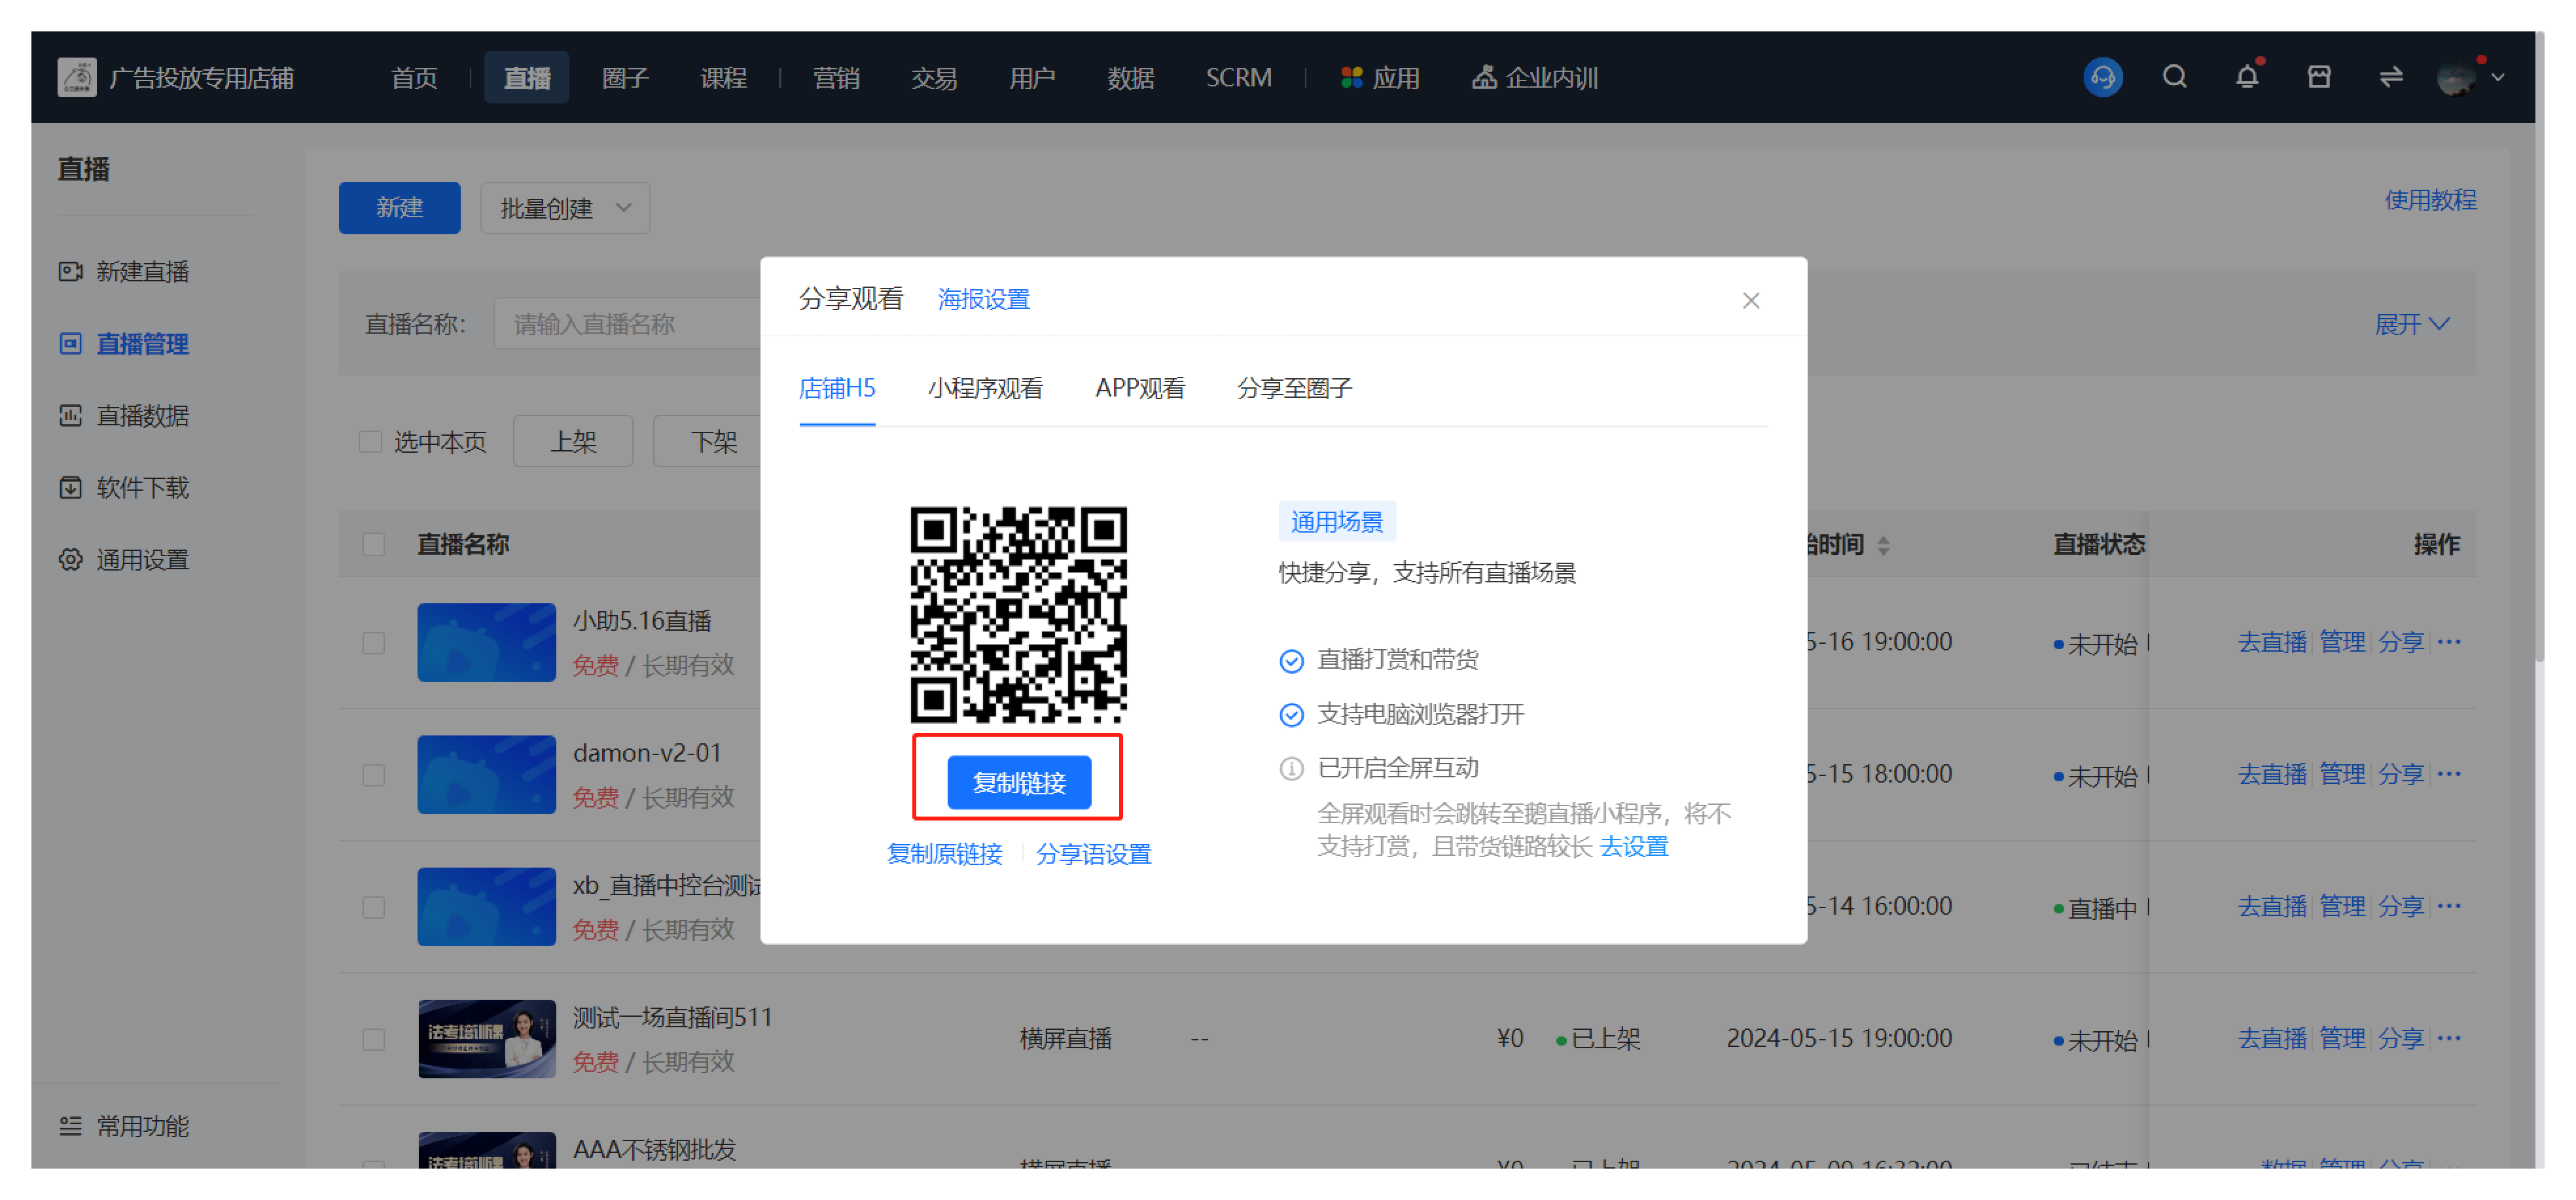The height and width of the screenshot is (1200, 2576).
Task: Click the info icon beside 已开启全屏互动
Action: 1291,768
